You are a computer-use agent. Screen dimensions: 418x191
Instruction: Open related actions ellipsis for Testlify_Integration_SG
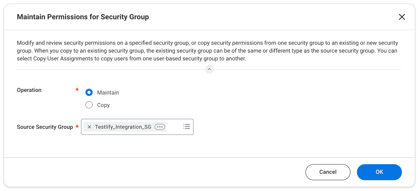160,127
